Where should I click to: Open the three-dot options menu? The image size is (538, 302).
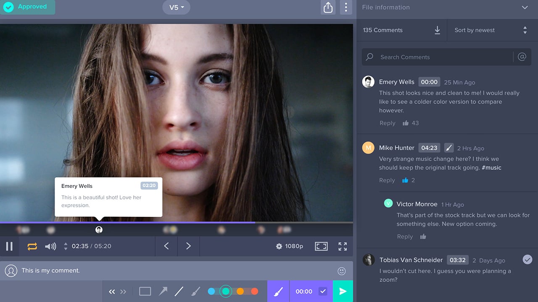(346, 7)
